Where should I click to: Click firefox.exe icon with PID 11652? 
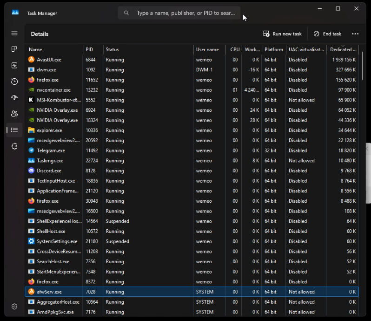pyautogui.click(x=31, y=80)
